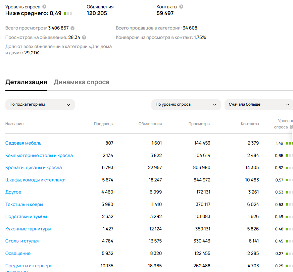Open Столы и стулья link

[22, 241]
